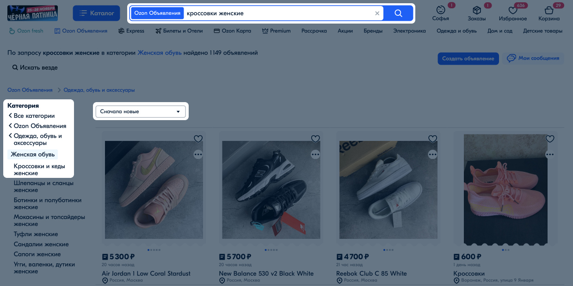The width and height of the screenshot is (573, 286).
Task: Open more options on New Balance 530 listing
Action: click(x=315, y=154)
